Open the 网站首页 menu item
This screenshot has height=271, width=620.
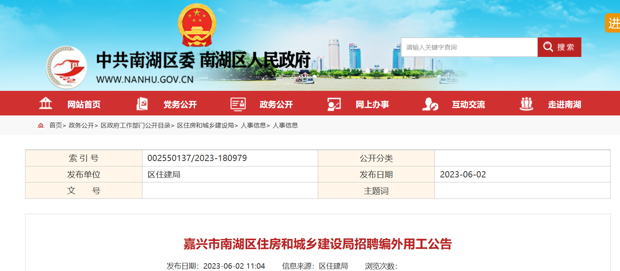click(84, 105)
